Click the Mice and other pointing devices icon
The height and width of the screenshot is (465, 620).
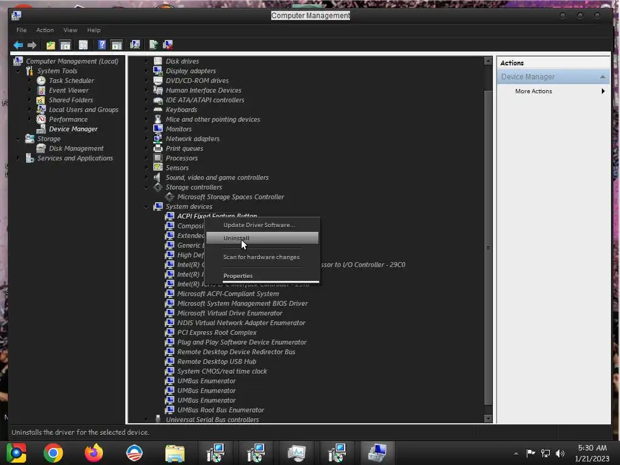point(158,119)
